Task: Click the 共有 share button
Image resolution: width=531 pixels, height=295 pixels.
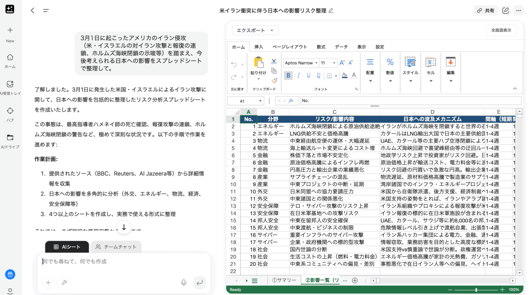Action: (x=486, y=11)
